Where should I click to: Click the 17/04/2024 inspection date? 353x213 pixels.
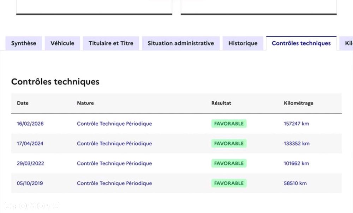coord(30,143)
